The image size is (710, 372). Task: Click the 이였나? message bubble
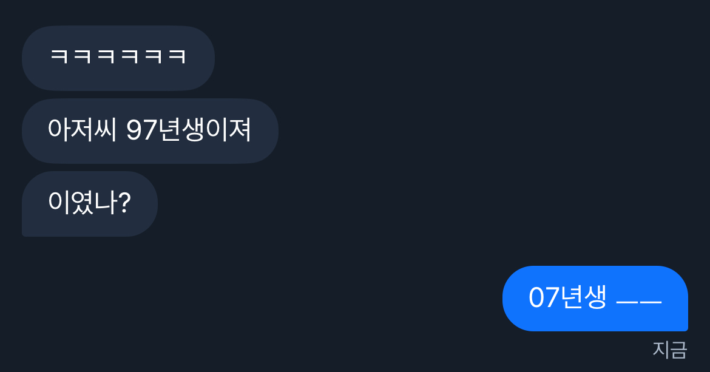pos(89,203)
